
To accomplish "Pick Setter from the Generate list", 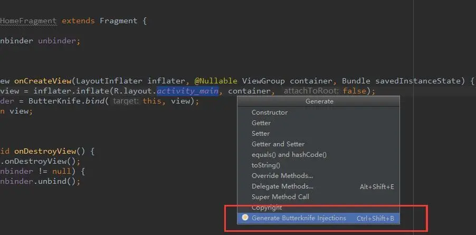I will [318, 134].
